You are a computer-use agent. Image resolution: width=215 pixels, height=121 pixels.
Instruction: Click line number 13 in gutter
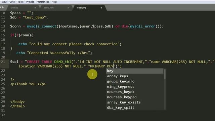(3, 26)
